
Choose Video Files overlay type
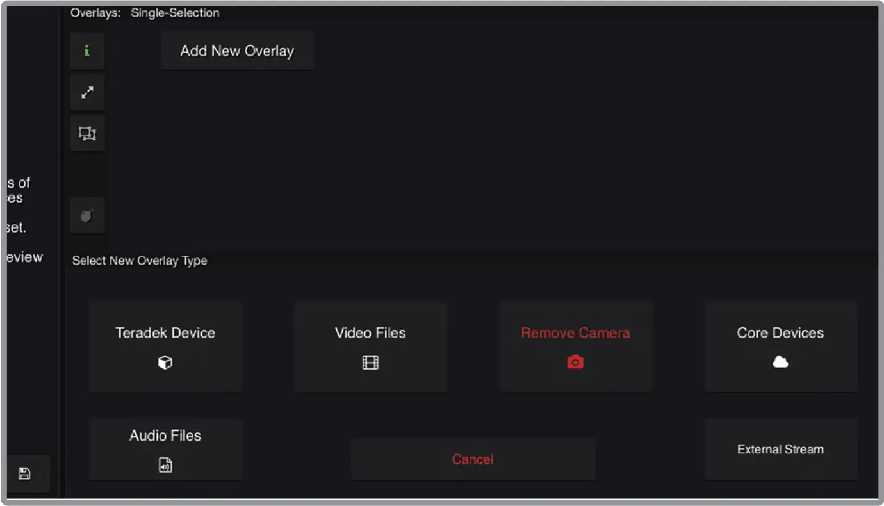pyautogui.click(x=370, y=347)
